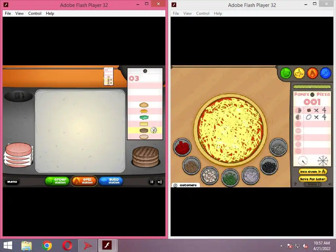Open View menu in left Flash window

[x=19, y=13]
